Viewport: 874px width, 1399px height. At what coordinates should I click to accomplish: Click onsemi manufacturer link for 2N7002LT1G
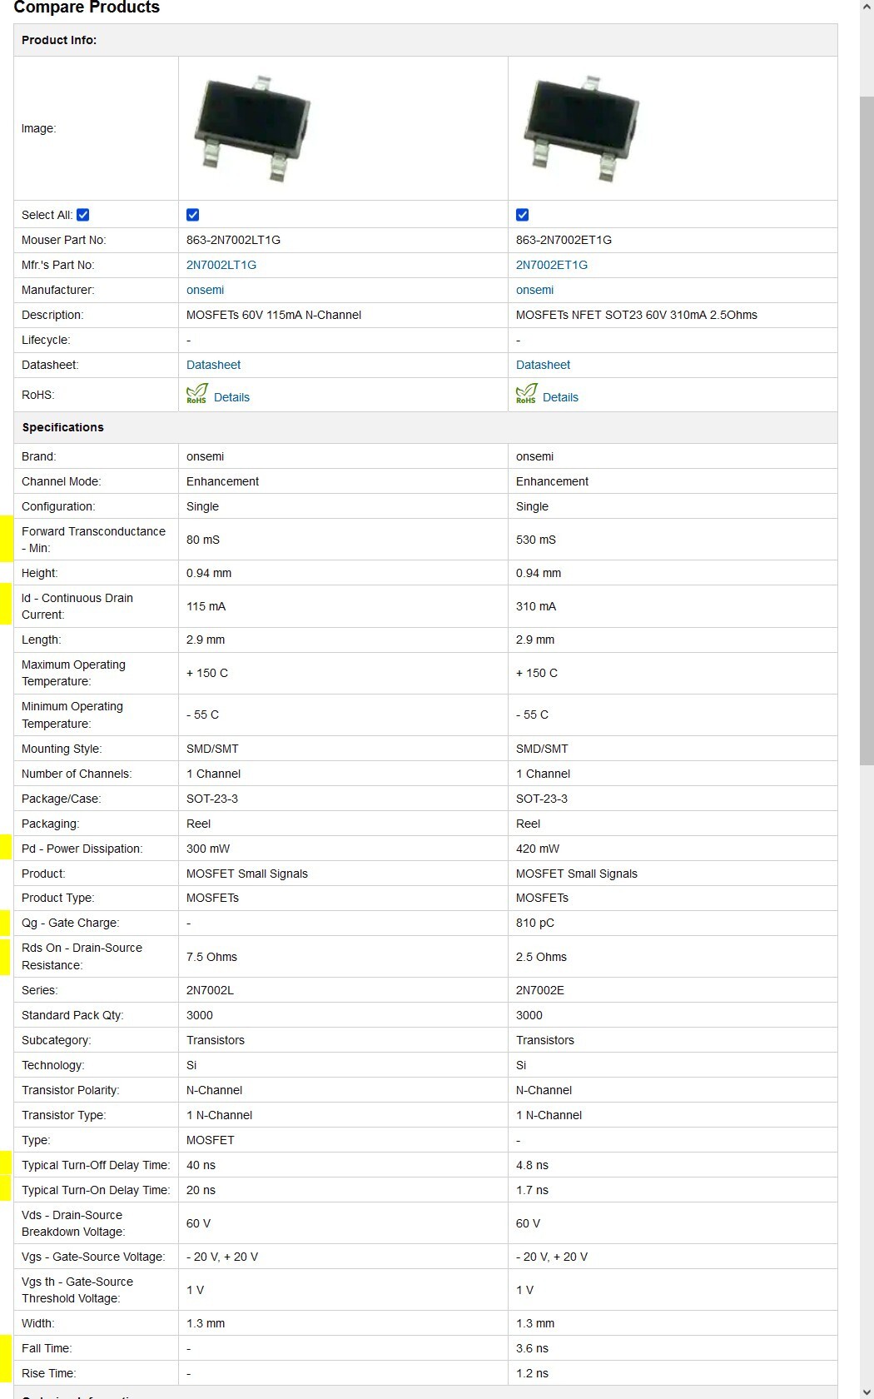point(206,290)
